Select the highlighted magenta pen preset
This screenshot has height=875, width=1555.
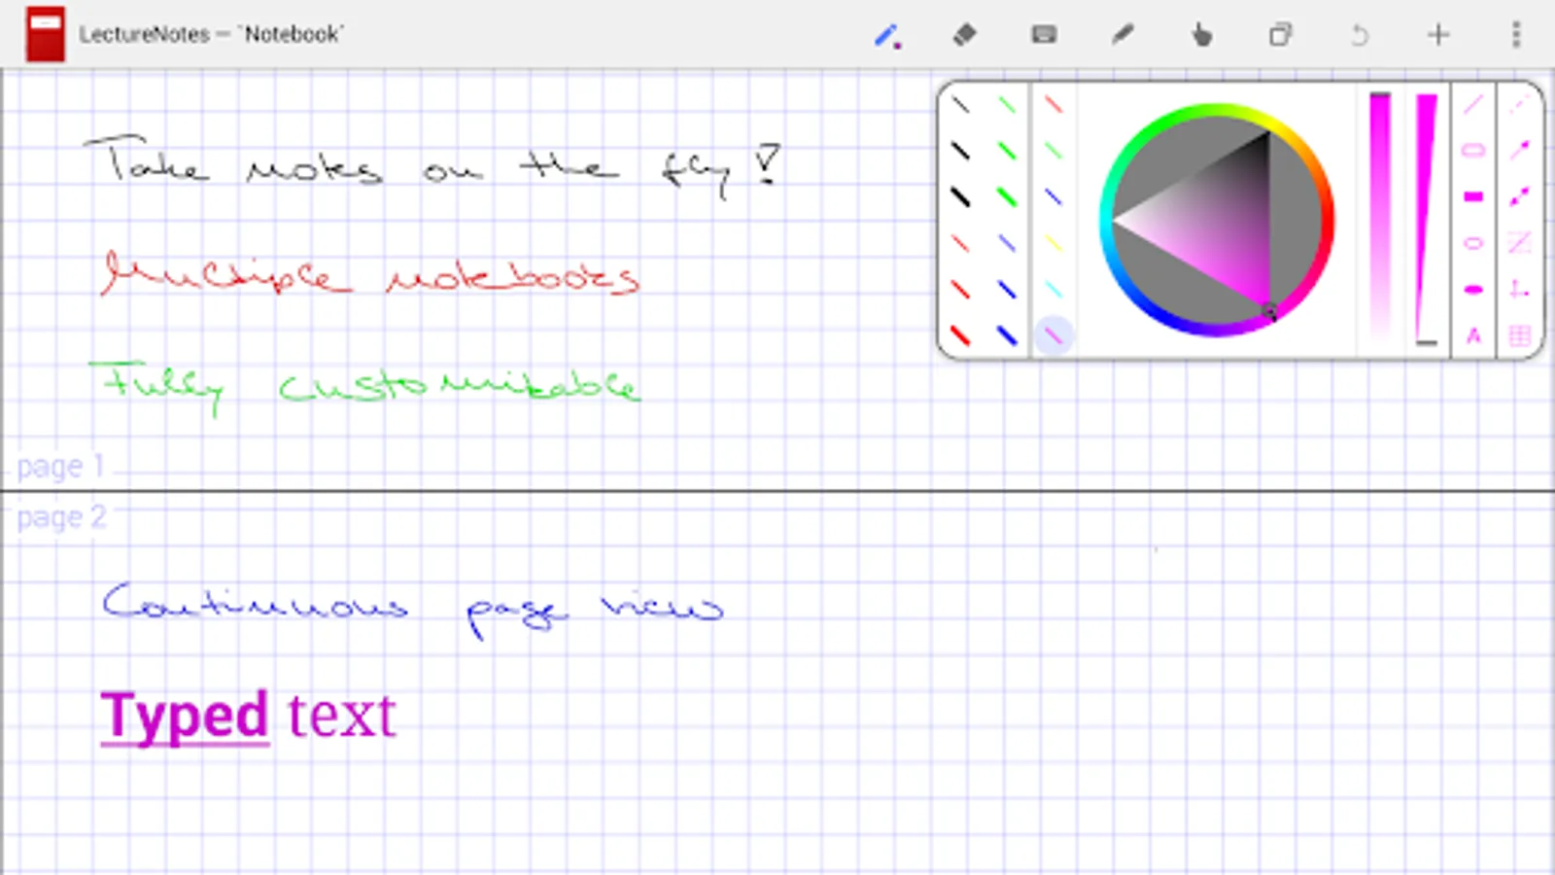point(1054,335)
